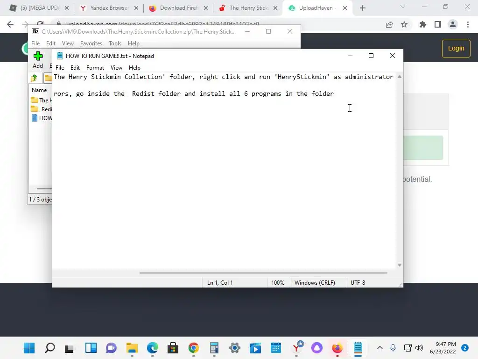Select _Redist folder in 7-Zip list
Viewport: 478px width, 359px height.
pyautogui.click(x=42, y=109)
